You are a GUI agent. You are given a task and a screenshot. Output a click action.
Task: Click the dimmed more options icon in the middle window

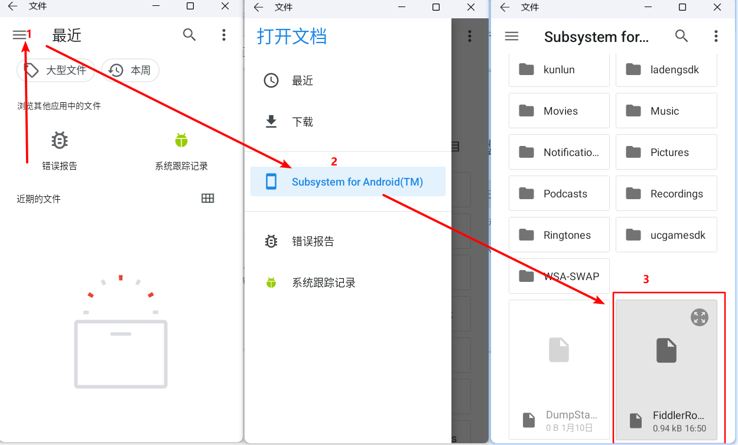click(x=470, y=36)
